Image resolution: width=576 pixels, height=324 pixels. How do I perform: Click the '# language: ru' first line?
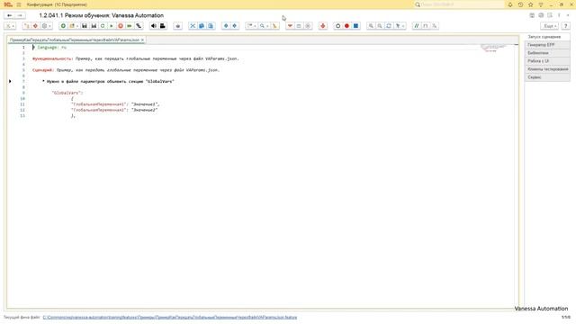(49, 48)
